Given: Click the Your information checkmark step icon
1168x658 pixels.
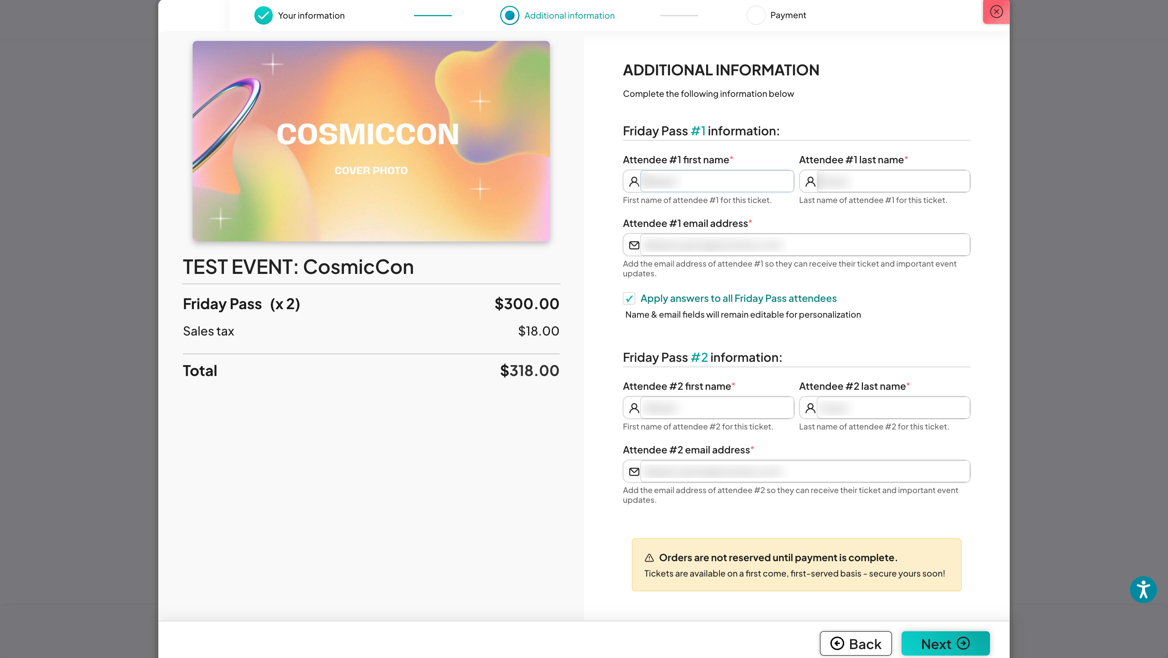Looking at the screenshot, I should click(x=263, y=15).
